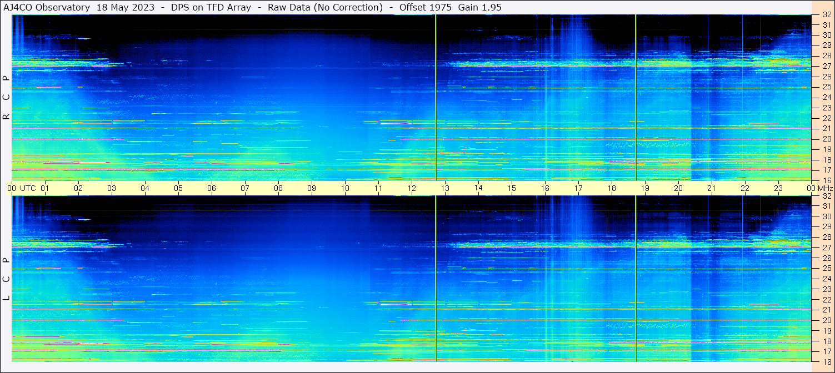The image size is (835, 373).
Task: Select the 19 hour tick on time axis
Action: click(x=645, y=188)
